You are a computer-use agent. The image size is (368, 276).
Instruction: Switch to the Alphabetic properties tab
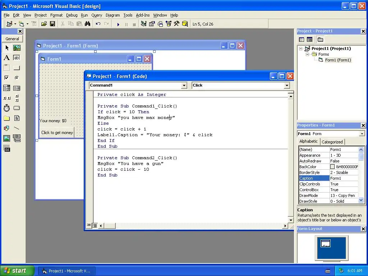308,141
